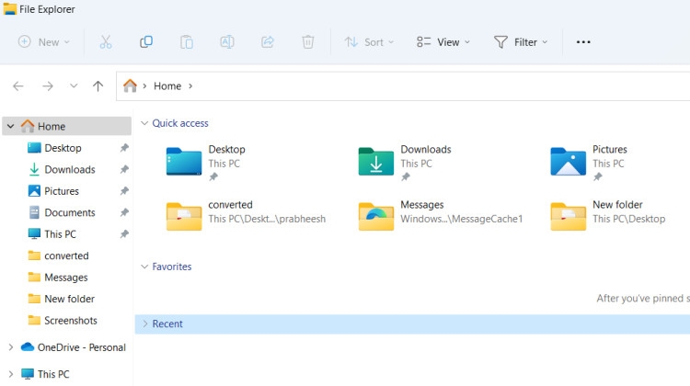Expand the bottom This PC node
The image size is (690, 386).
point(10,375)
